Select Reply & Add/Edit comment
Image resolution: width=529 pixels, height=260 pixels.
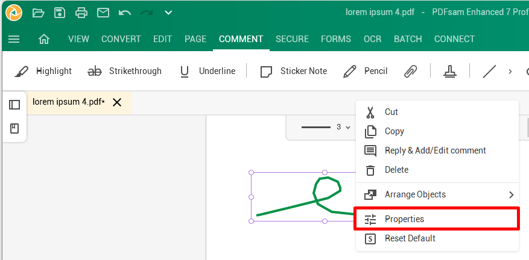[437, 150]
